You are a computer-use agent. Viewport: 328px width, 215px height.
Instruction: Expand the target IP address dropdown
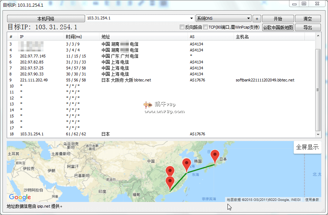[x=191, y=18]
